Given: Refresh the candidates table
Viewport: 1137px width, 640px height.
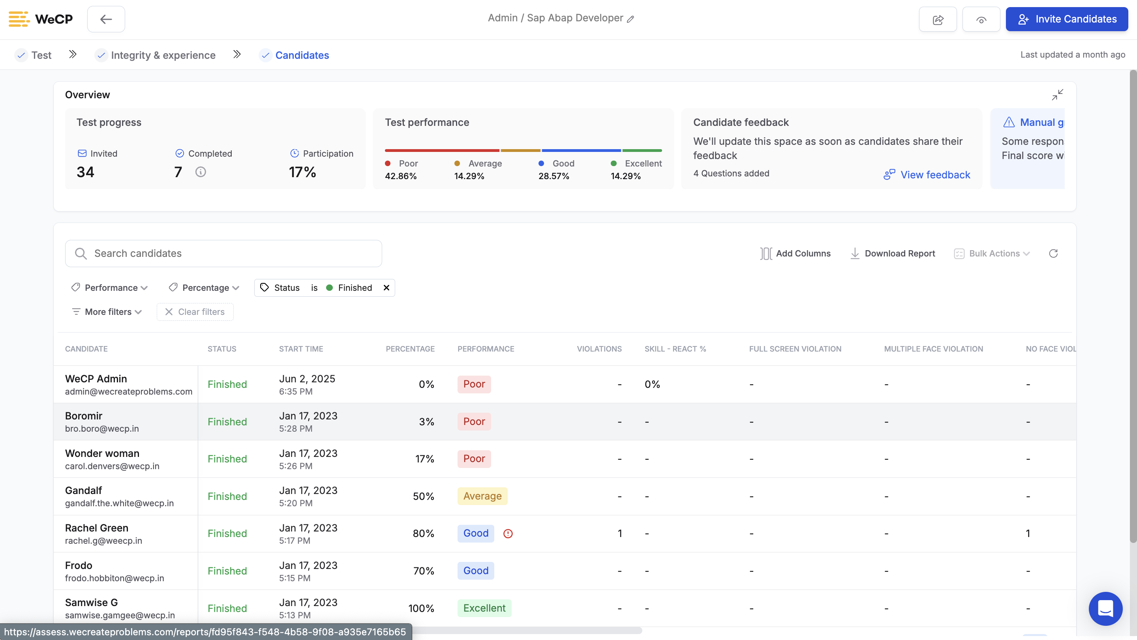Looking at the screenshot, I should [x=1053, y=253].
